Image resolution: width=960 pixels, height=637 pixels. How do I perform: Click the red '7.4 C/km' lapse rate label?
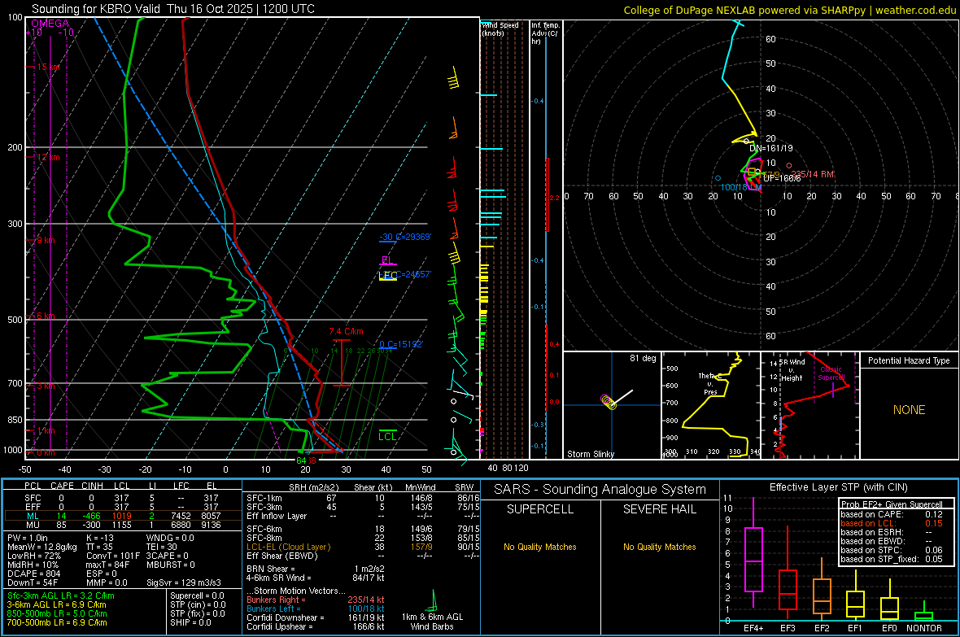click(x=347, y=331)
